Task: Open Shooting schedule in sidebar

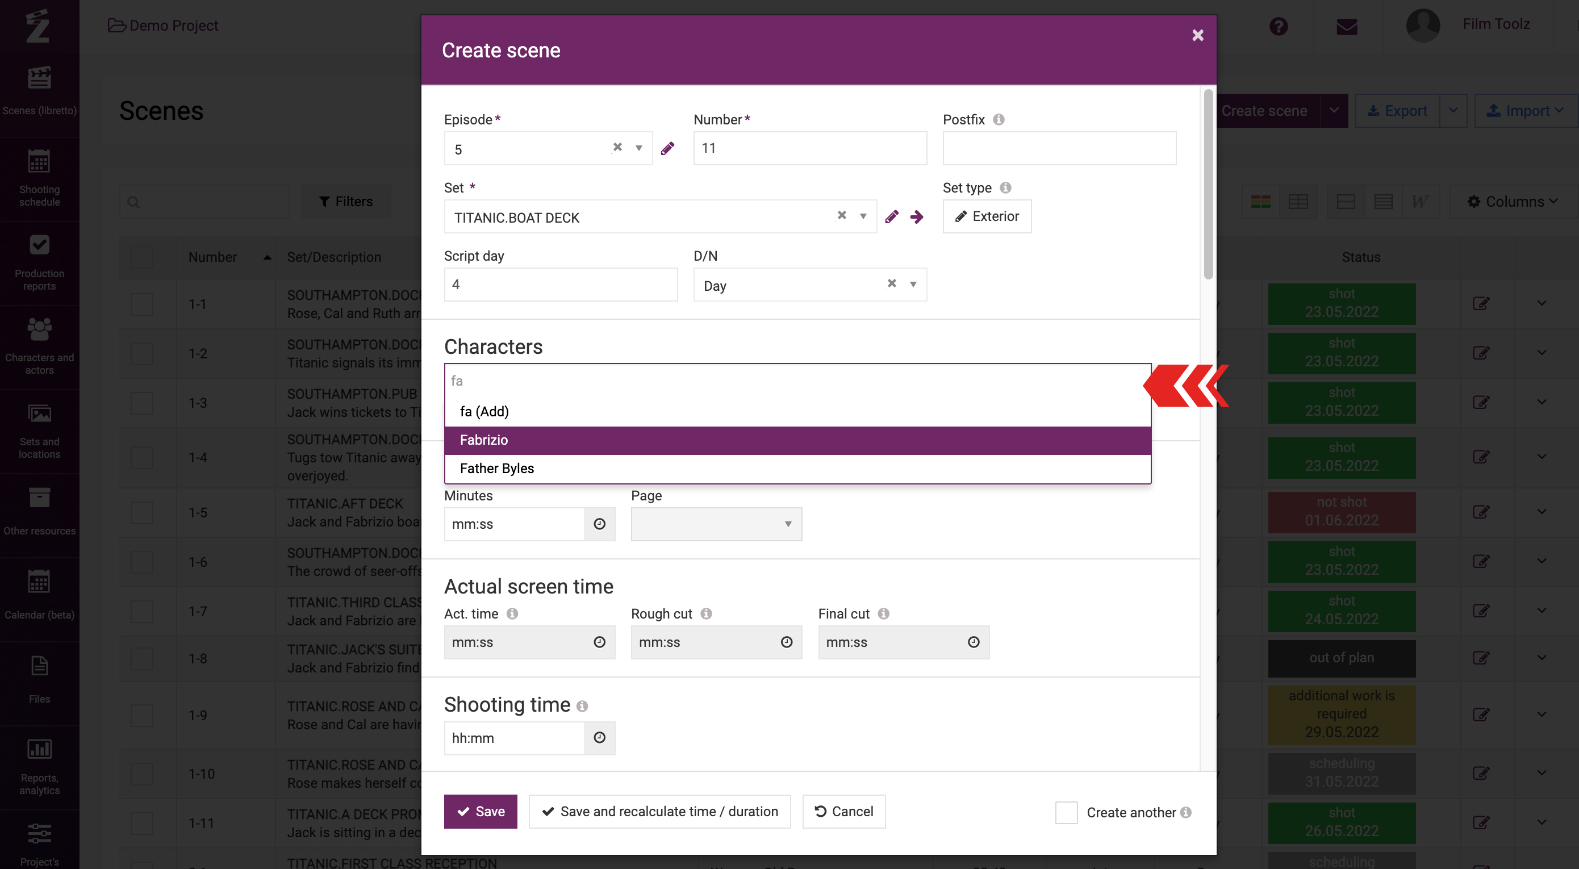Action: tap(39, 178)
